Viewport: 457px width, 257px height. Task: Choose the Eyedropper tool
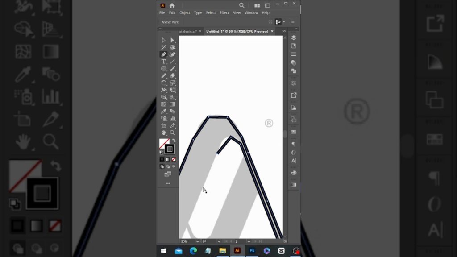[163, 111]
